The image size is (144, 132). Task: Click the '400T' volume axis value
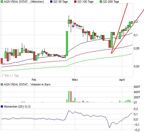tap(137, 92)
